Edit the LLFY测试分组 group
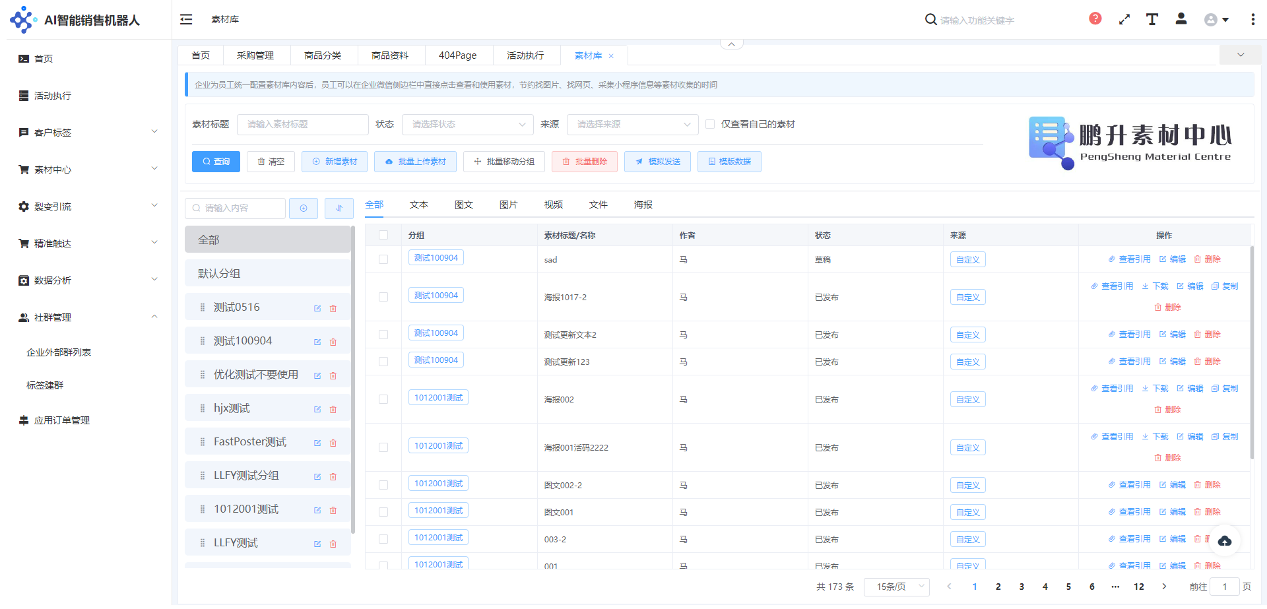This screenshot has width=1267, height=609. pos(317,476)
